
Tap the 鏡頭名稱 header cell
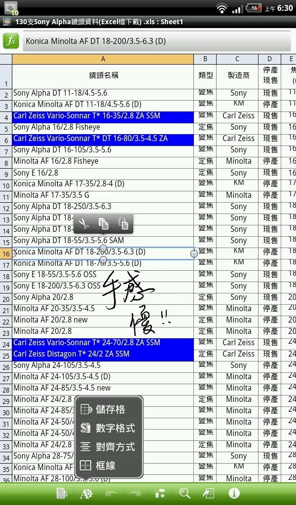[x=103, y=76]
